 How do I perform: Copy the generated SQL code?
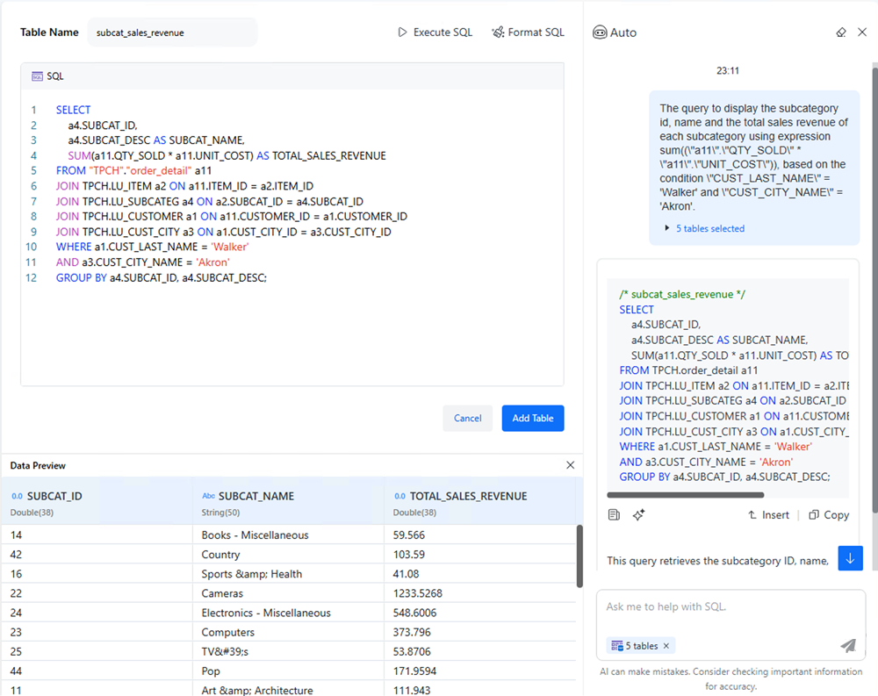pyautogui.click(x=829, y=515)
